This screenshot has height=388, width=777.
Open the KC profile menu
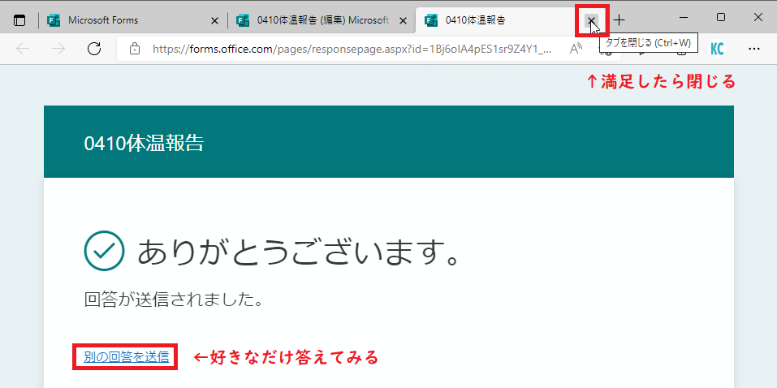pyautogui.click(x=717, y=49)
